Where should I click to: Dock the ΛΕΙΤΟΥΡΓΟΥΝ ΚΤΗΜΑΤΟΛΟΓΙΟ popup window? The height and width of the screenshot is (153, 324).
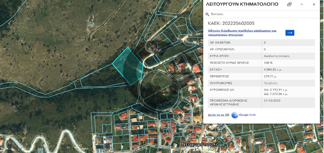(x=290, y=4)
